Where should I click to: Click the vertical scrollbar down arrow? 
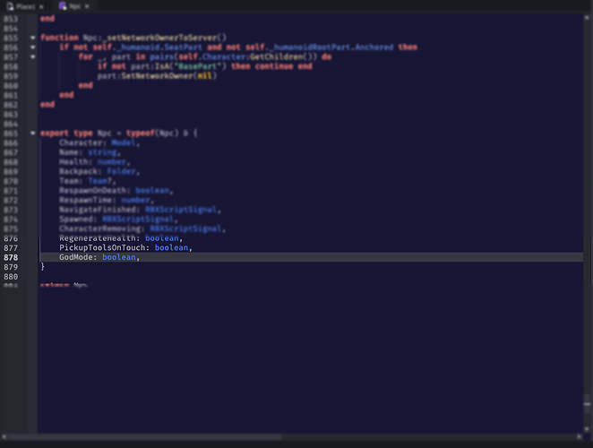[587, 429]
